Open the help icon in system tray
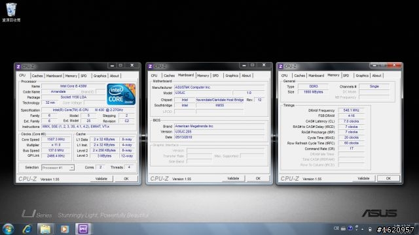The image size is (419, 235). [350, 228]
